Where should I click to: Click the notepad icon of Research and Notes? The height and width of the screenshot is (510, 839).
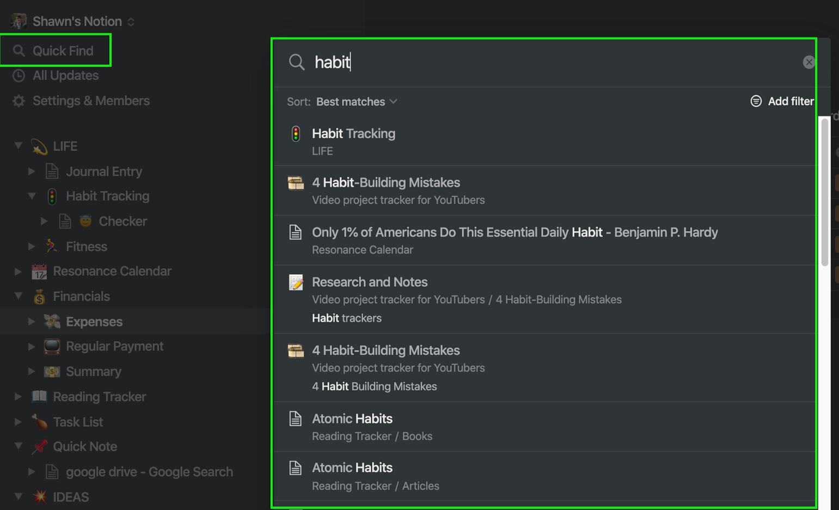(x=296, y=282)
